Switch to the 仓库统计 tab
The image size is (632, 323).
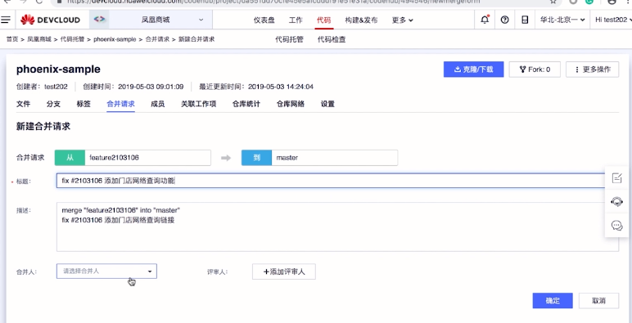(x=246, y=104)
